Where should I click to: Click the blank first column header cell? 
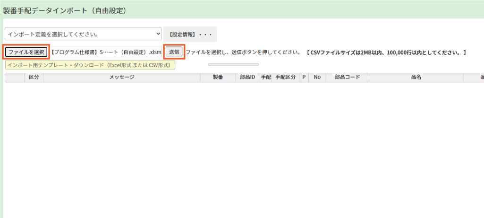(x=15, y=78)
